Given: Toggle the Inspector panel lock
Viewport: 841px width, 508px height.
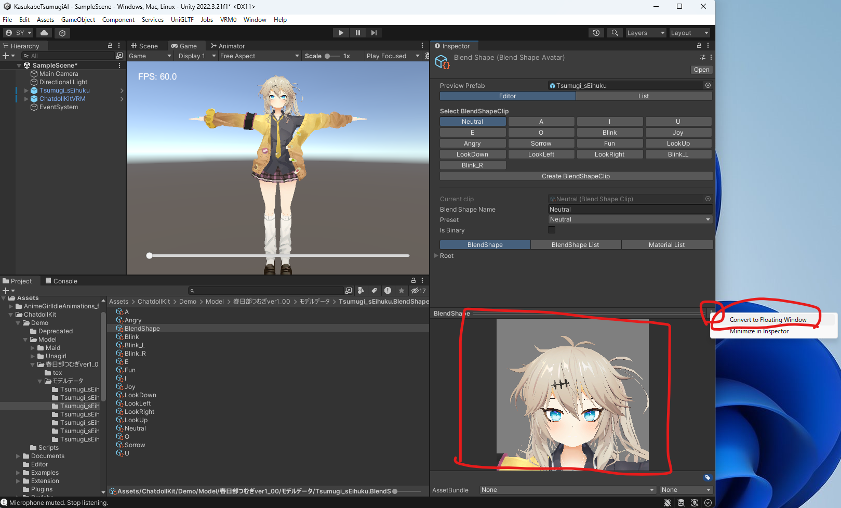Looking at the screenshot, I should click(699, 46).
